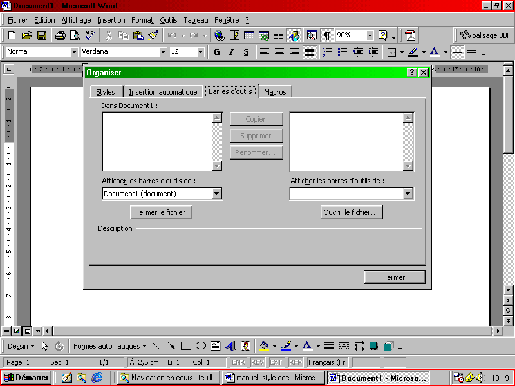
Task: Open the Document Map magnifier icon
Action: click(x=312, y=35)
